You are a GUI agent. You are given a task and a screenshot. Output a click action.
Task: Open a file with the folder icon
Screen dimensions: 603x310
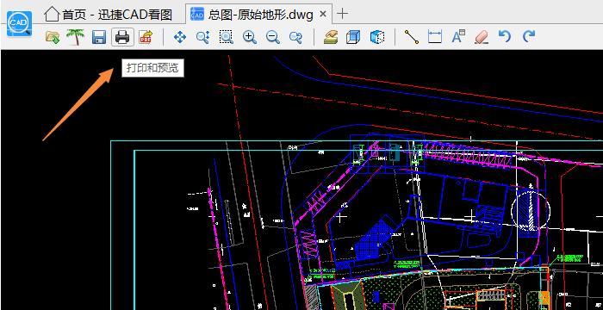pyautogui.click(x=53, y=37)
